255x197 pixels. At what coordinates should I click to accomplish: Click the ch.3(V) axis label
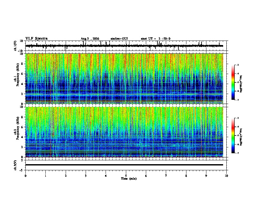pos(15,165)
